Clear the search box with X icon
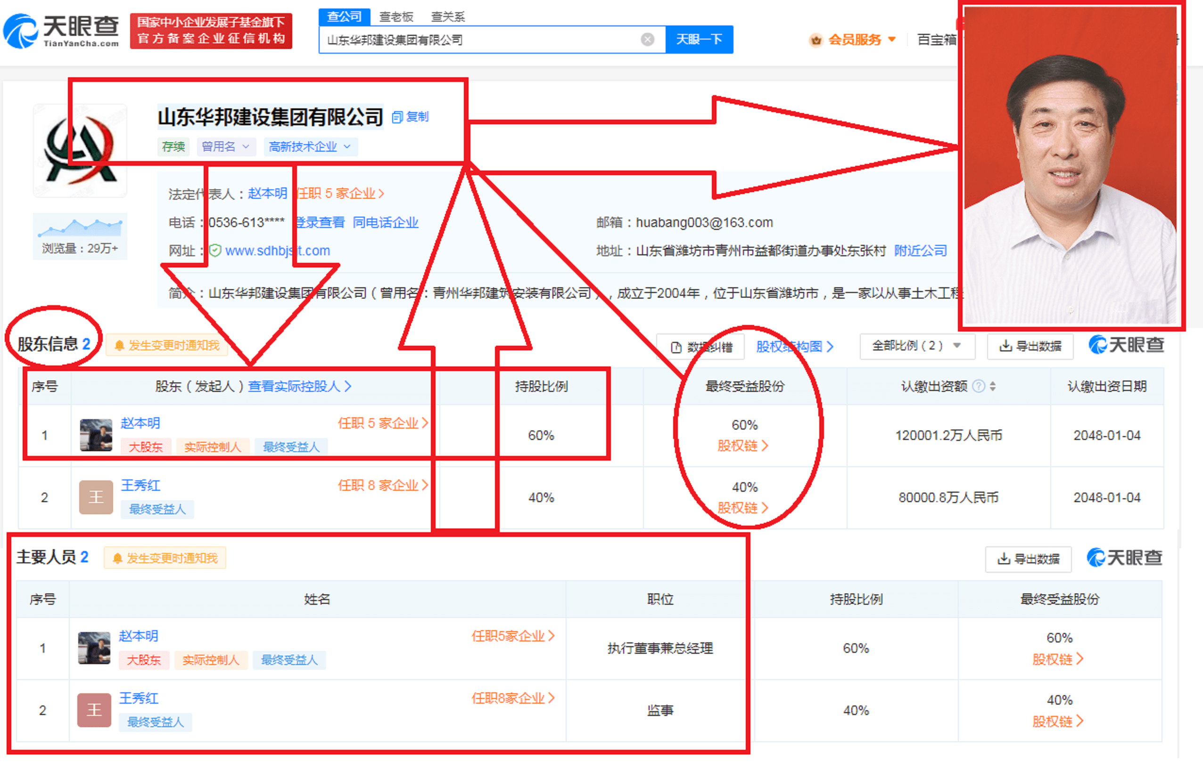 [x=648, y=40]
